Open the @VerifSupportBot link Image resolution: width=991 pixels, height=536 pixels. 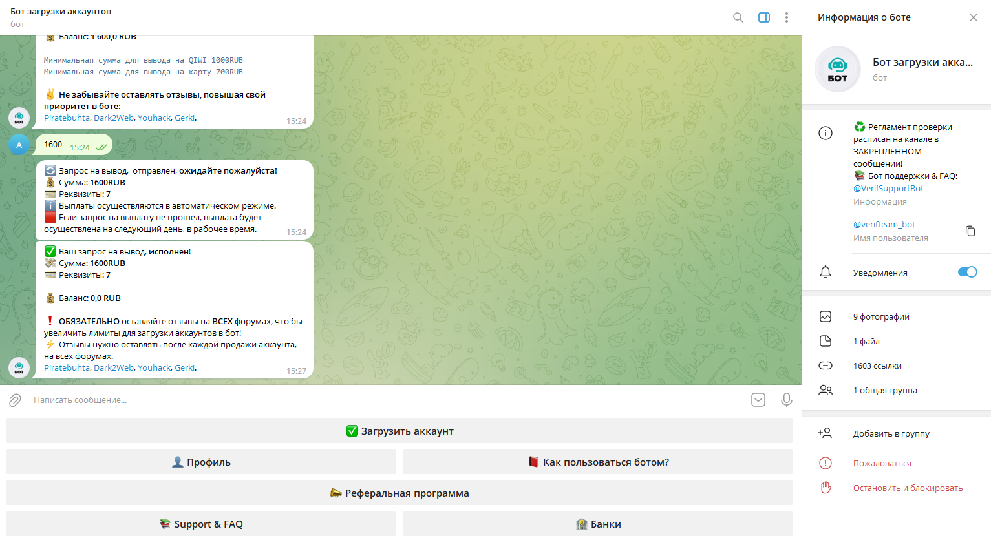point(888,188)
